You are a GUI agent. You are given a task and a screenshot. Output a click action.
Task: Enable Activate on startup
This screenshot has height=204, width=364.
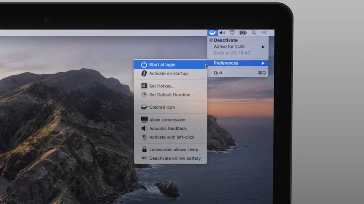168,73
